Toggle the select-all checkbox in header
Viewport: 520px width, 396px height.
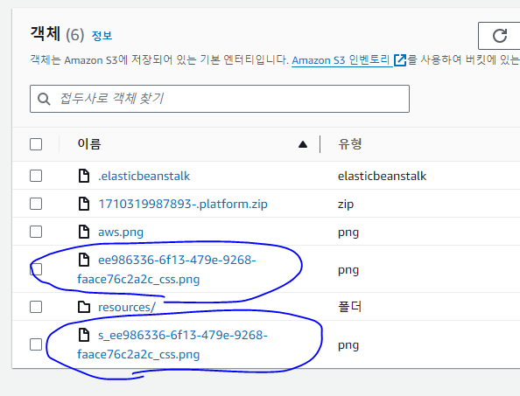(36, 144)
